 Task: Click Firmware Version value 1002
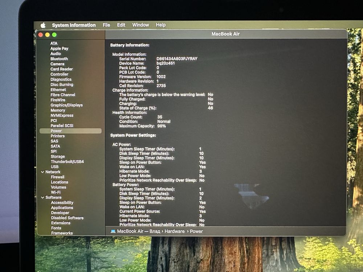[x=161, y=77]
